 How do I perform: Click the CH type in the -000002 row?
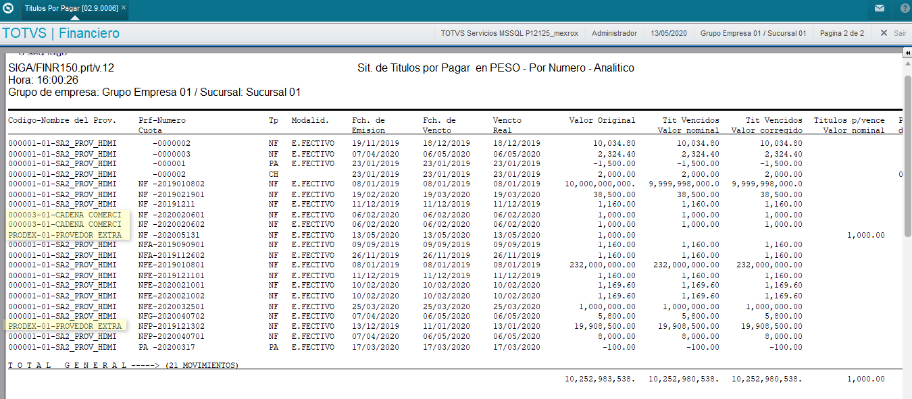[x=274, y=174]
